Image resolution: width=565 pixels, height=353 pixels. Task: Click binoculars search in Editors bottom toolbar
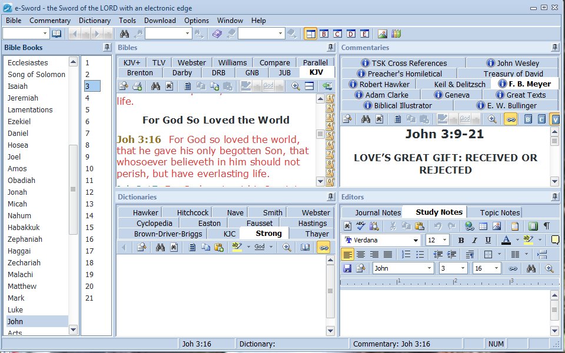pyautogui.click(x=531, y=268)
